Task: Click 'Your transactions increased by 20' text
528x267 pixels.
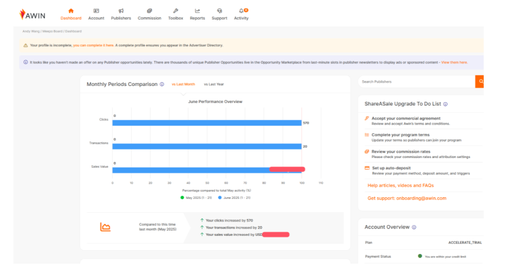Action: [234, 228]
